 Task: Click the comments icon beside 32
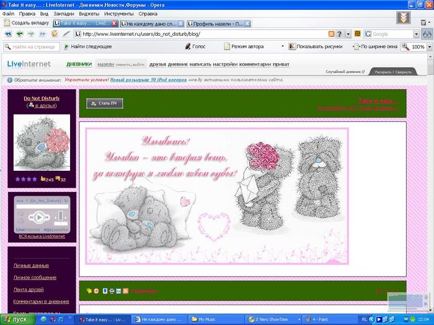(x=58, y=178)
